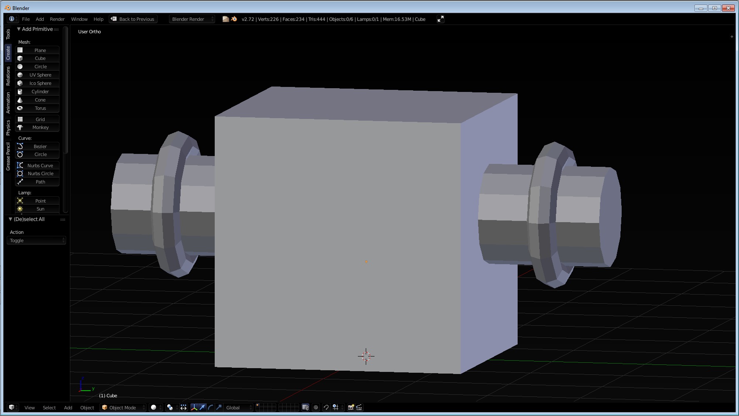This screenshot has width=739, height=416.
Task: Add a Cone mesh primitive
Action: pyautogui.click(x=37, y=100)
